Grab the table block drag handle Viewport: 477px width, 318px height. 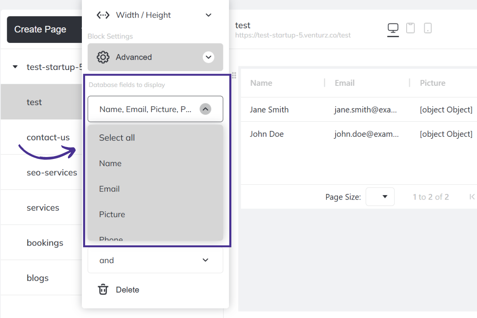234,75
